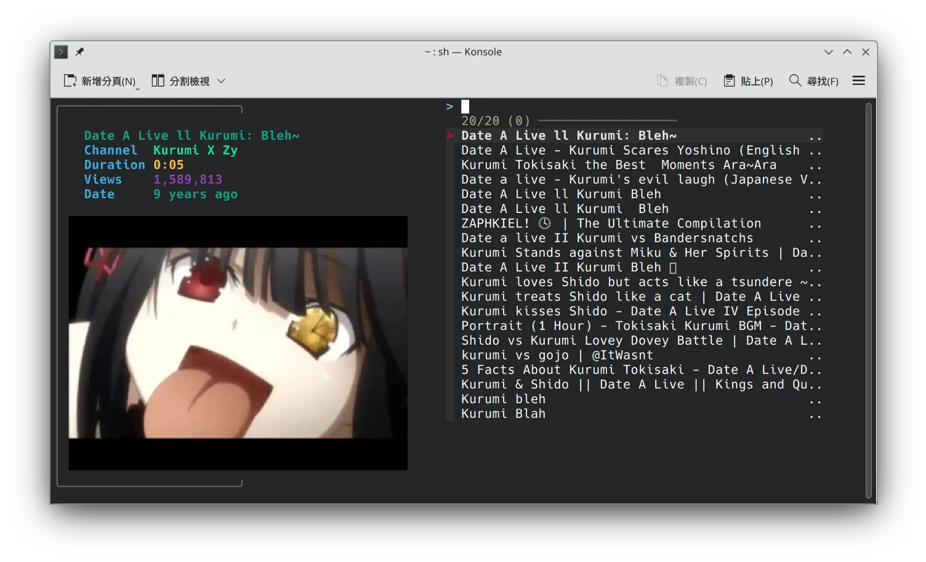Open the Split View (分割檢視) dropdown
The image size is (926, 562).
click(x=188, y=81)
